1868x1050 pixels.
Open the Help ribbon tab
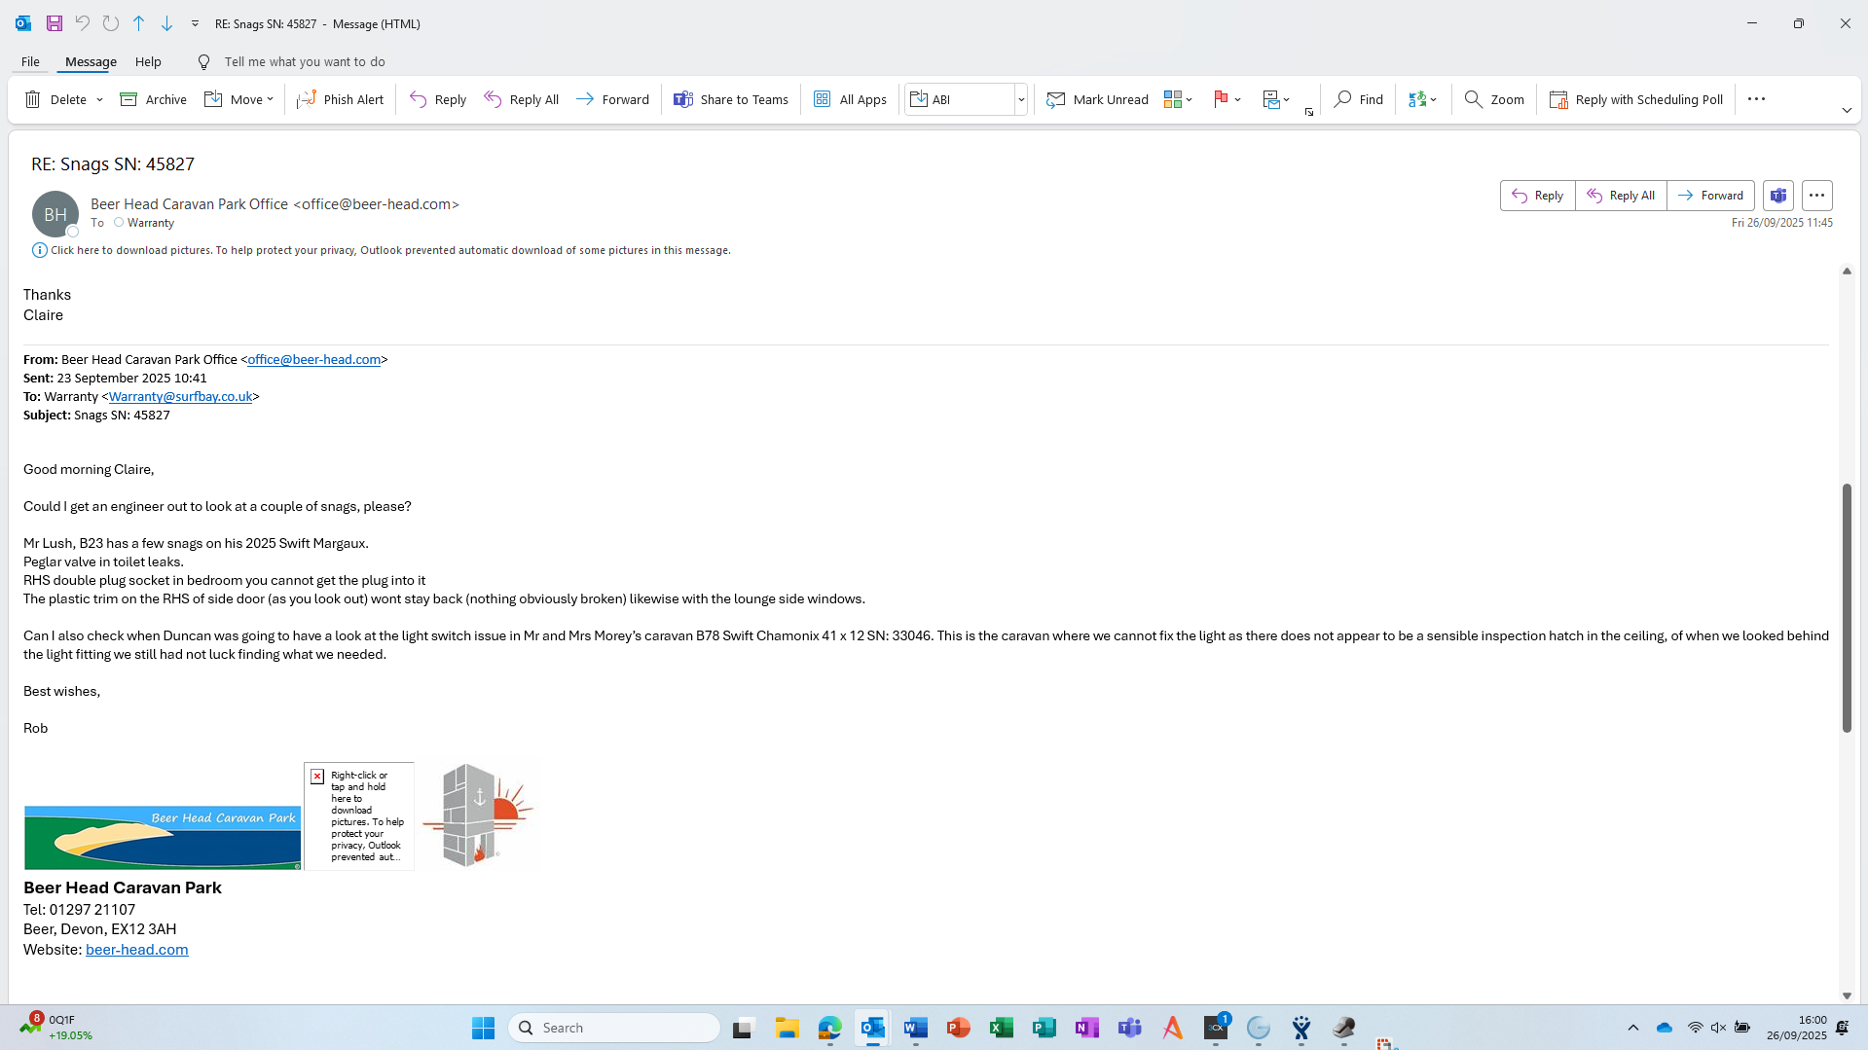point(148,61)
